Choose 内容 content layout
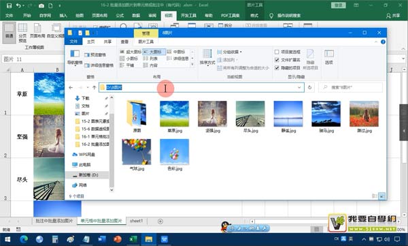Screen dimensions: 408x246 pyautogui.click(x=151, y=65)
